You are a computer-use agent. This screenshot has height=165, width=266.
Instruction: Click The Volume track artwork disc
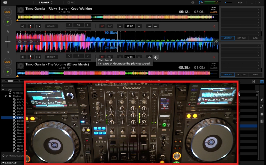point(21,66)
